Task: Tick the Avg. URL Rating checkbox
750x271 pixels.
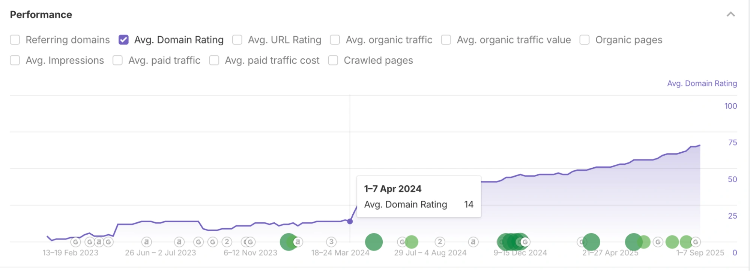Action: (237, 40)
